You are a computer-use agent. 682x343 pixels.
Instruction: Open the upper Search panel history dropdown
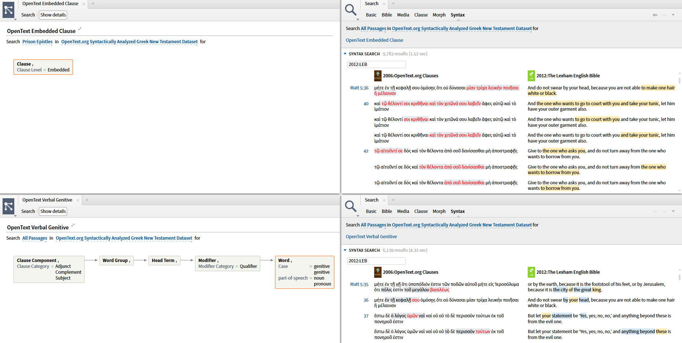pos(673,15)
